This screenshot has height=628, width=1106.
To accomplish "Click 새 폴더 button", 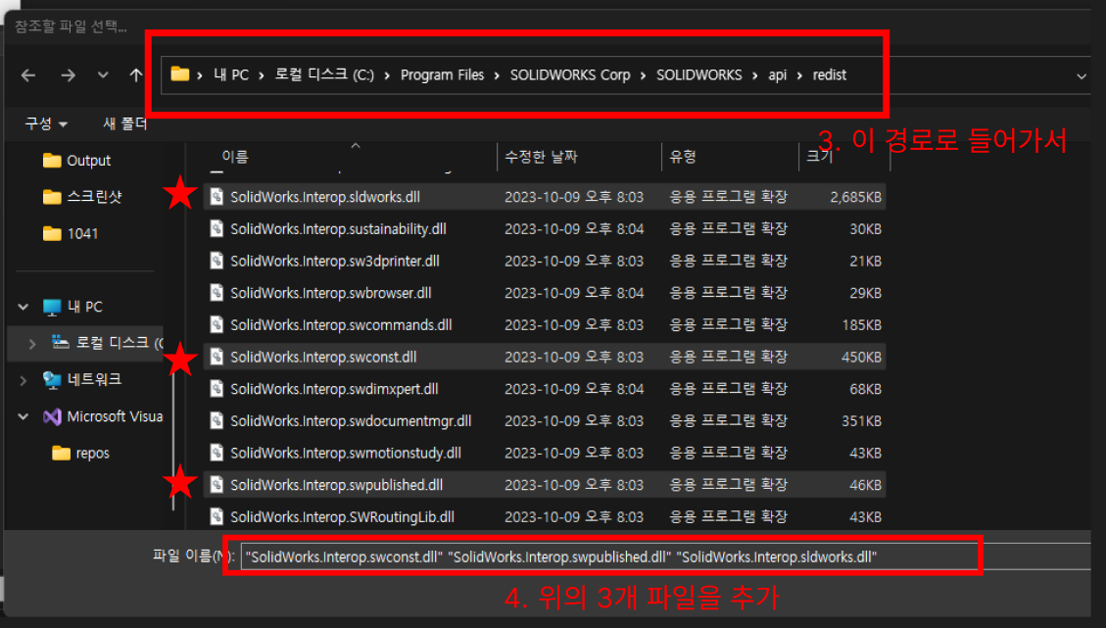I will tap(124, 123).
